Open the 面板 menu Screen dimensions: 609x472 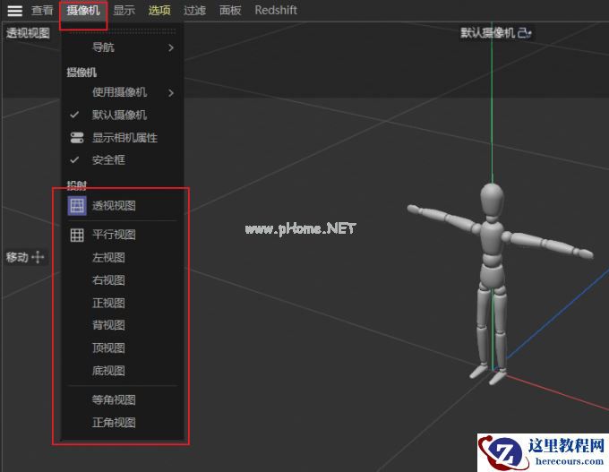[230, 10]
